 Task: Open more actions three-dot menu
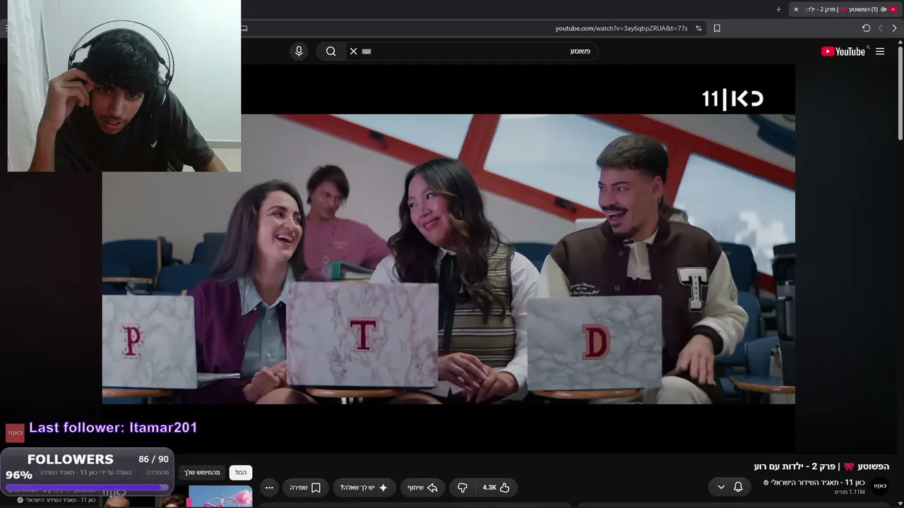pos(269,488)
